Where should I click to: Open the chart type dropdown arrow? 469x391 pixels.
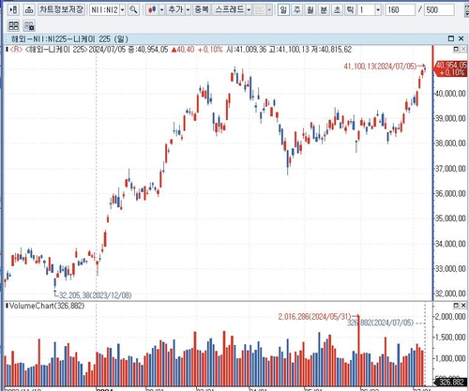161,10
